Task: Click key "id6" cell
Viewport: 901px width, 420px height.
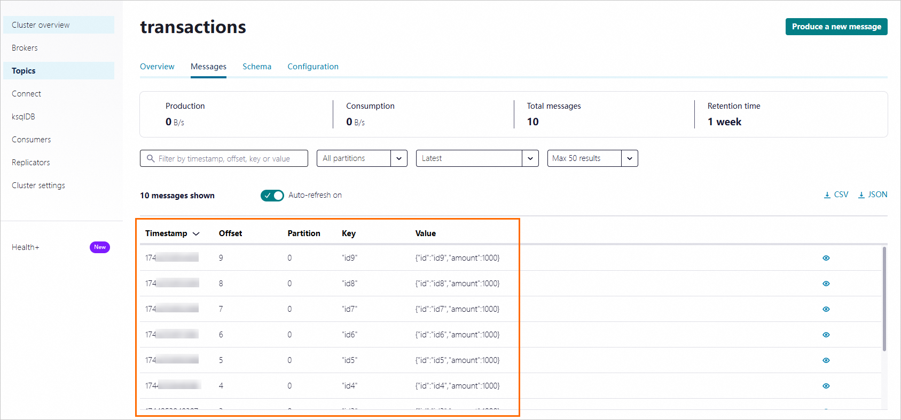Action: pyautogui.click(x=349, y=335)
